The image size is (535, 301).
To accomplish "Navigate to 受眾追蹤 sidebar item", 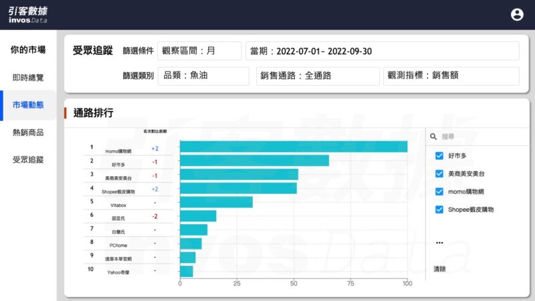I will 28,160.
